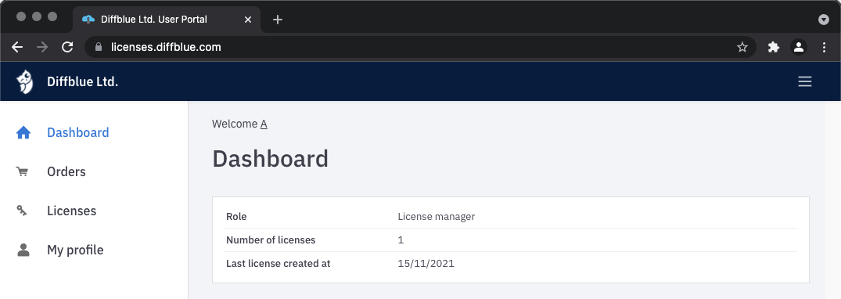841x299 pixels.
Task: Click the username link A
Action: pyautogui.click(x=264, y=124)
